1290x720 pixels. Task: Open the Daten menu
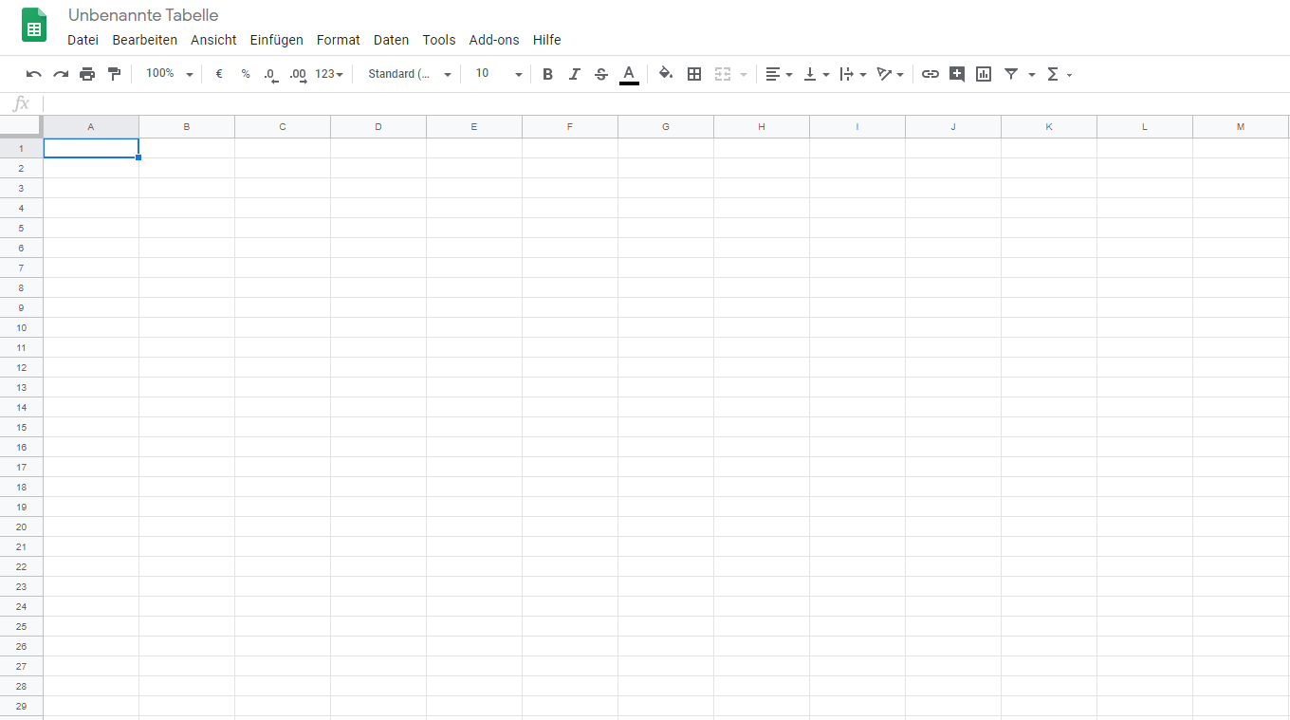tap(391, 40)
